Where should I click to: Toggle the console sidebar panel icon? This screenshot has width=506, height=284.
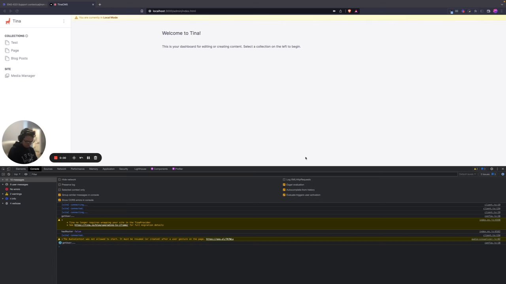3,174
